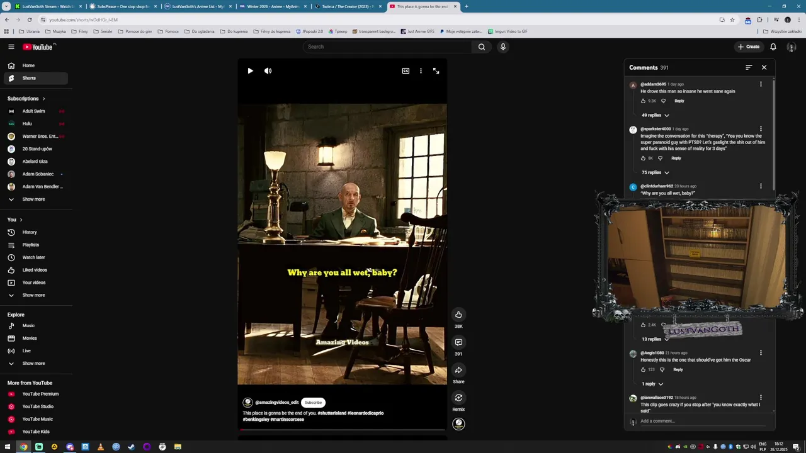Open the Imgur Video to GIF bookmark
Image resolution: width=806 pixels, height=453 pixels.
507,31
